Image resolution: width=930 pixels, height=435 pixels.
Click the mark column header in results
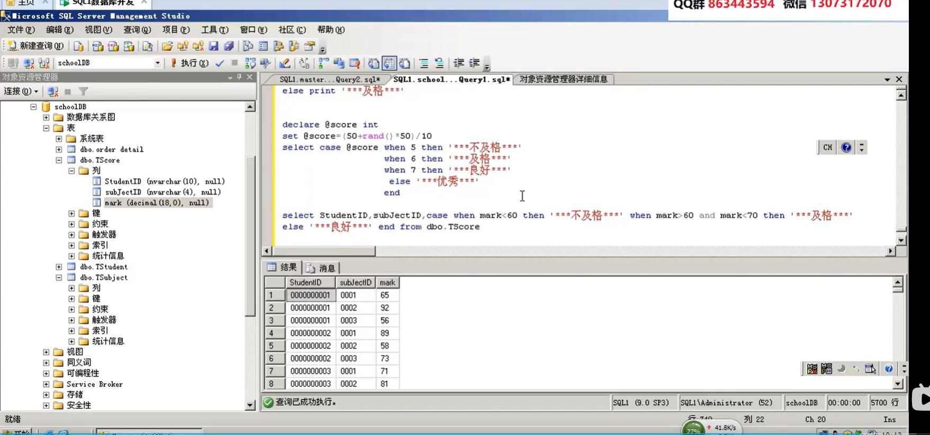387,283
